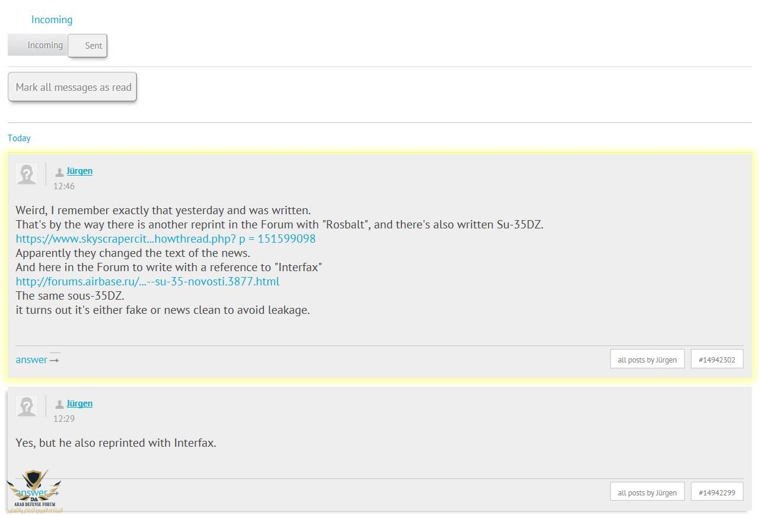Click the avatar placeholder on the 12:29 message
Image resolution: width=759 pixels, height=515 pixels.
click(27, 406)
